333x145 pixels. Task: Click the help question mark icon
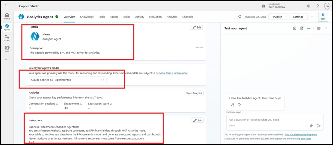point(318,6)
